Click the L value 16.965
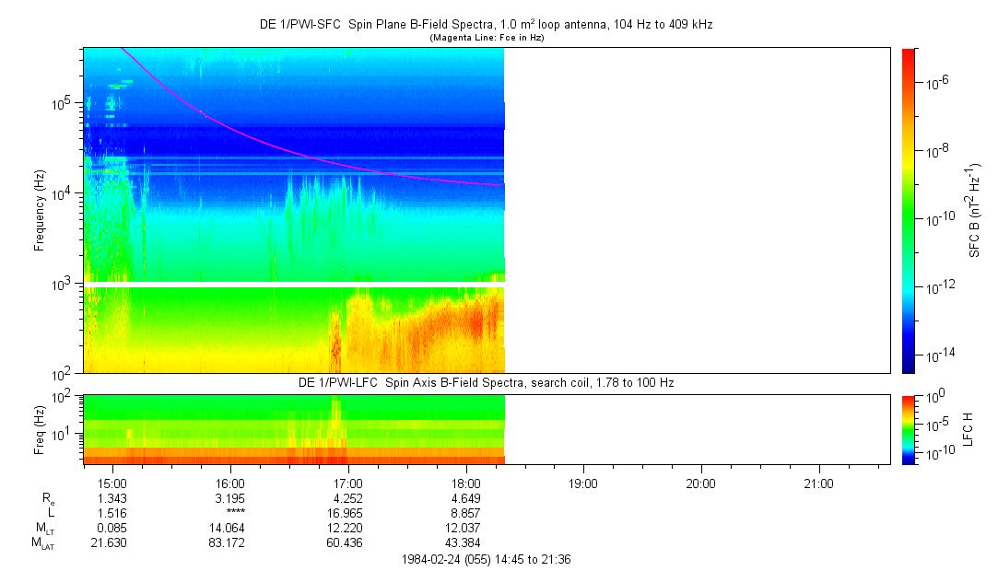Viewport: 998px width, 571px height. pyautogui.click(x=347, y=513)
